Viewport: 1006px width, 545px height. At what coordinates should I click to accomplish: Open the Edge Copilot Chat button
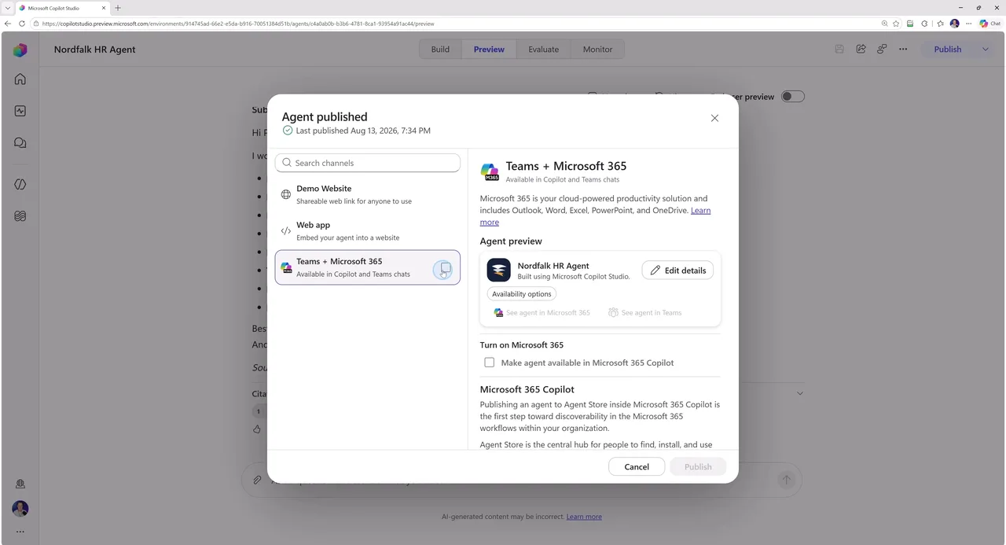[990, 24]
